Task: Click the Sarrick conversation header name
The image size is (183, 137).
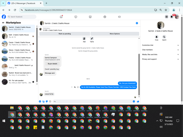Action: (x=57, y=23)
